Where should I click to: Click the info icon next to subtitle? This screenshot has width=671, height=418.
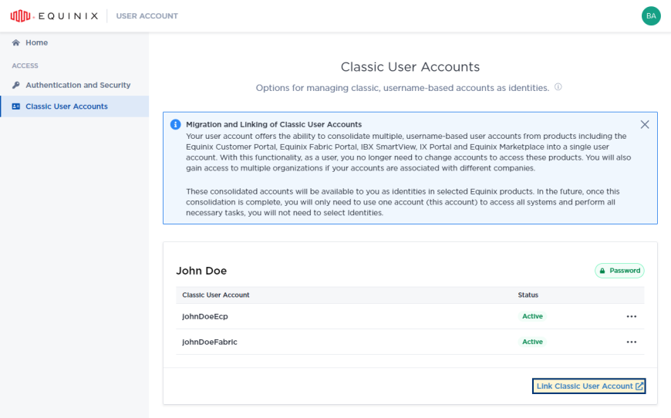[x=558, y=87]
